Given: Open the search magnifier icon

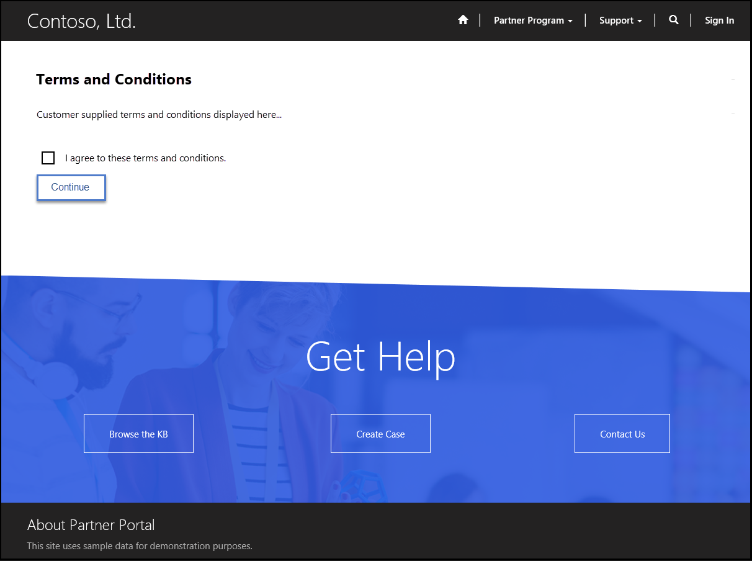Looking at the screenshot, I should (x=674, y=20).
